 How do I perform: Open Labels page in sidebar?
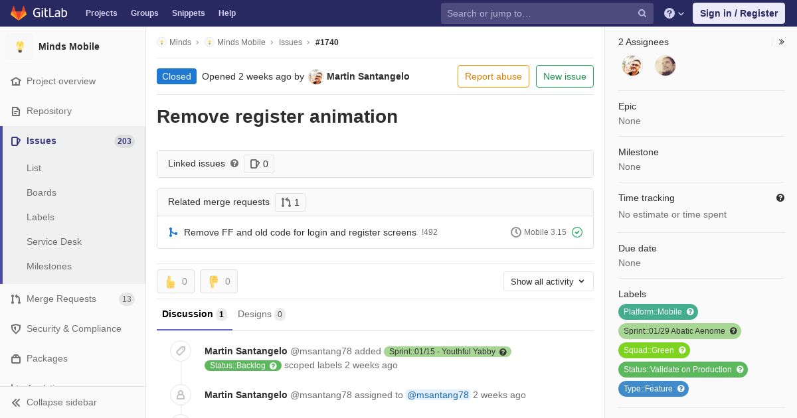[41, 217]
